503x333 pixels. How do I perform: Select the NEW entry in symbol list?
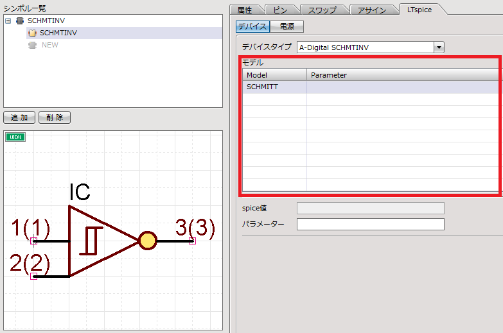pos(50,45)
